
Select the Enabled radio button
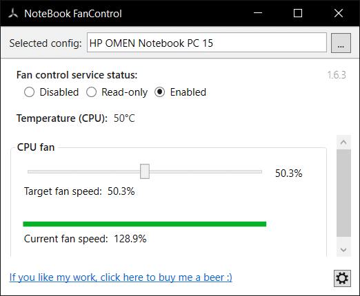tap(159, 92)
